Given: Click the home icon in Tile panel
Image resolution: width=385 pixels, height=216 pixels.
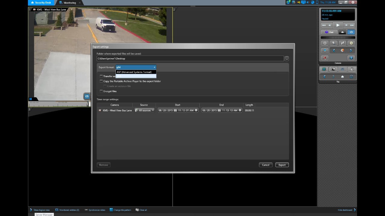Looking at the screenshot, I should [x=342, y=77].
